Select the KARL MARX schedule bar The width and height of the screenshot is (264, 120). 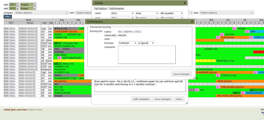tap(69, 55)
